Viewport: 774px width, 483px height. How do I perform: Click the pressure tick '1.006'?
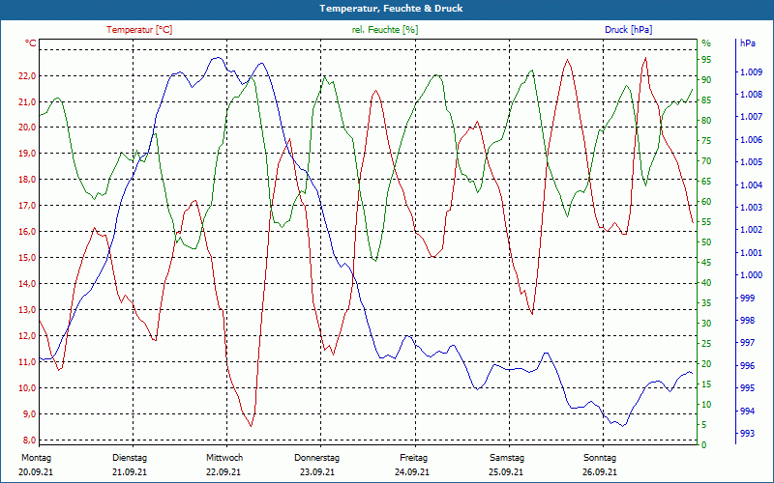tap(752, 140)
